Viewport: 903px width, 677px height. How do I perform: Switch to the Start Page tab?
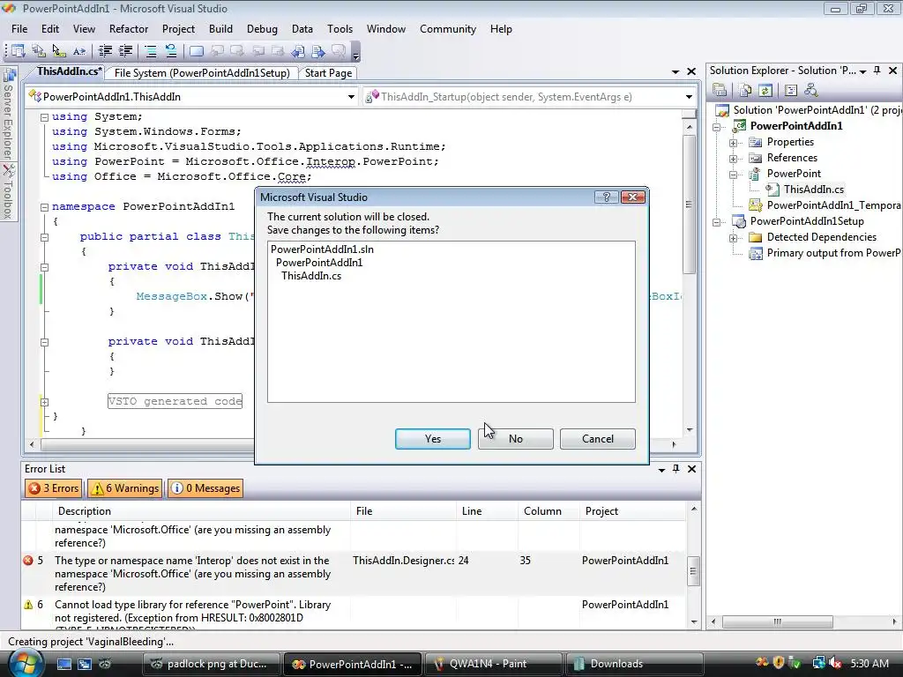(328, 73)
